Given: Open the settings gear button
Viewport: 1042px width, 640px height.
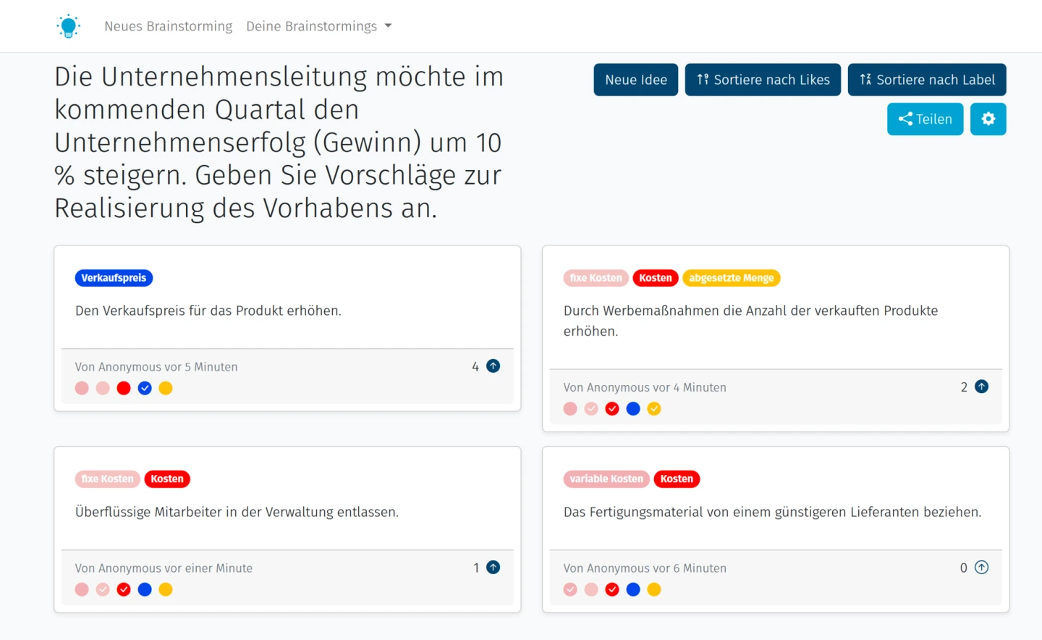Looking at the screenshot, I should (988, 119).
